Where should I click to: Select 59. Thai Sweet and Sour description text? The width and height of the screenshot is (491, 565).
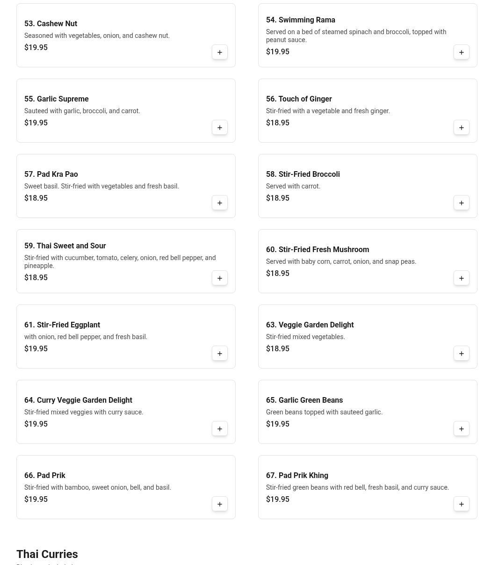coord(120,261)
